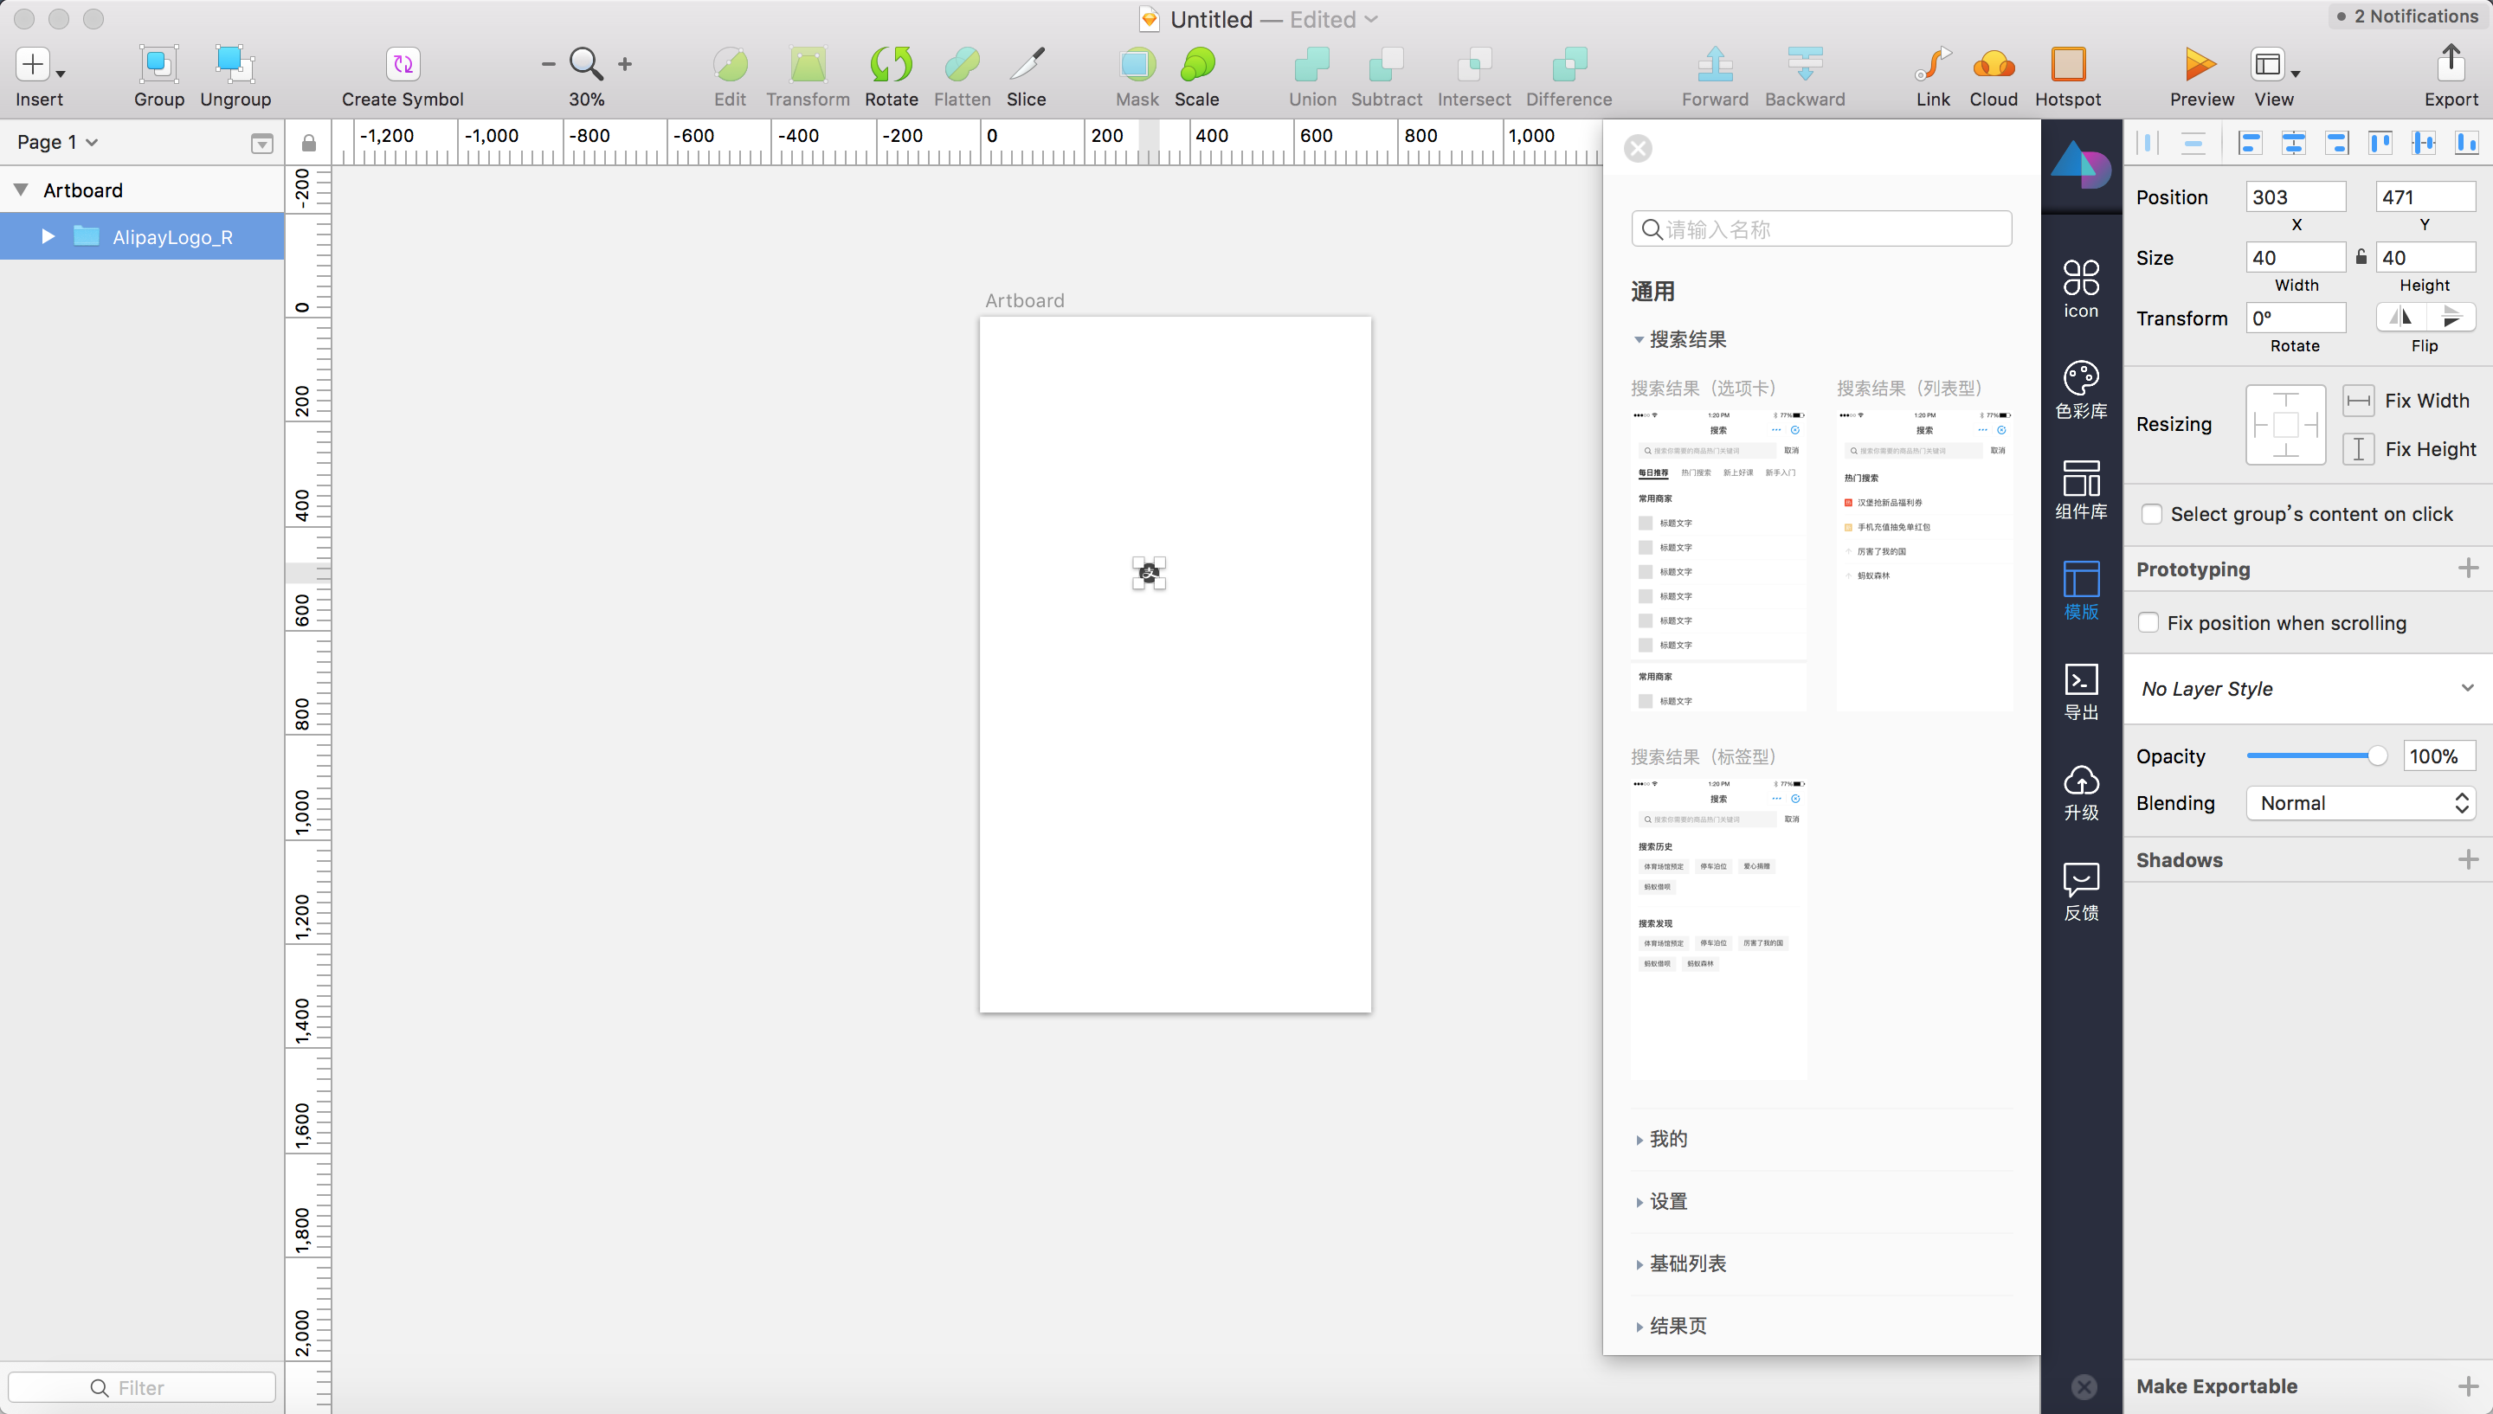Start the Preview playback
Viewport: 2493px width, 1414px height.
(2200, 65)
